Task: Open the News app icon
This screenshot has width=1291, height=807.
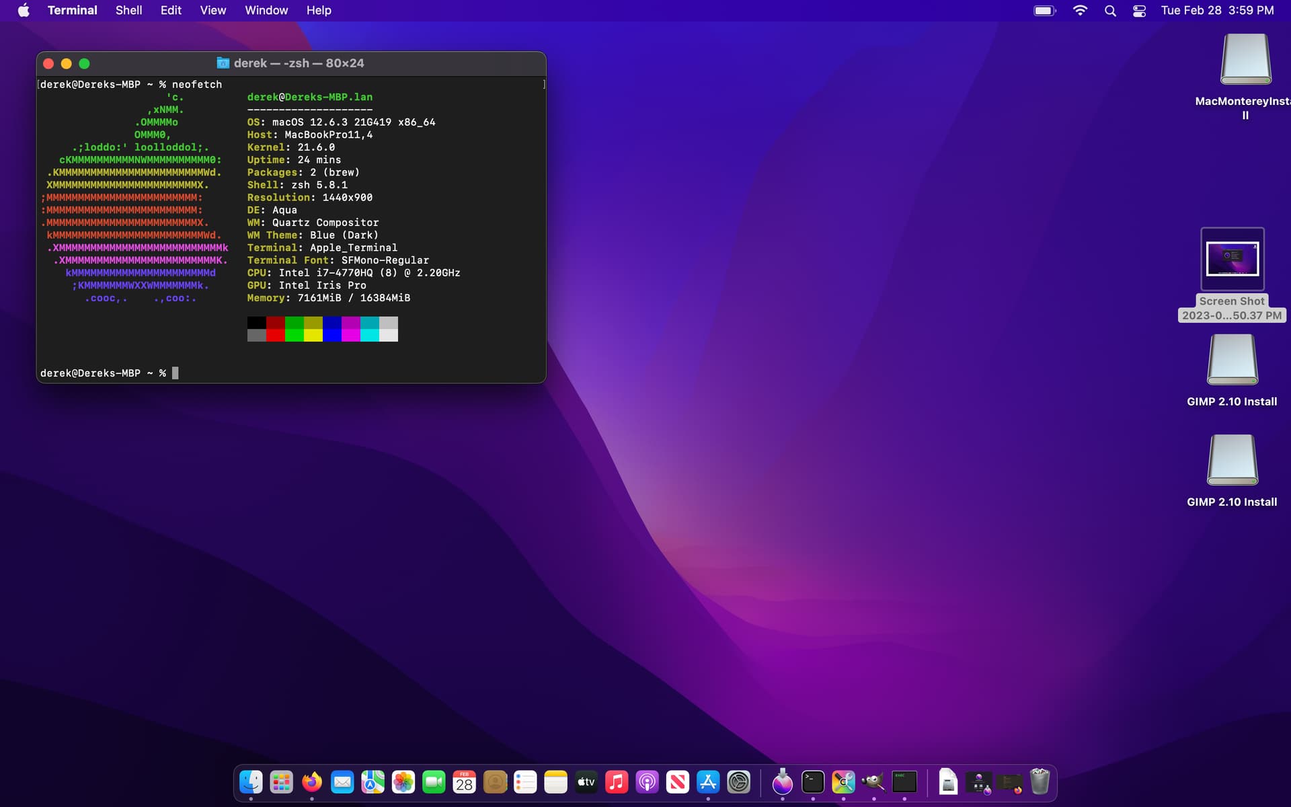Action: point(678,782)
